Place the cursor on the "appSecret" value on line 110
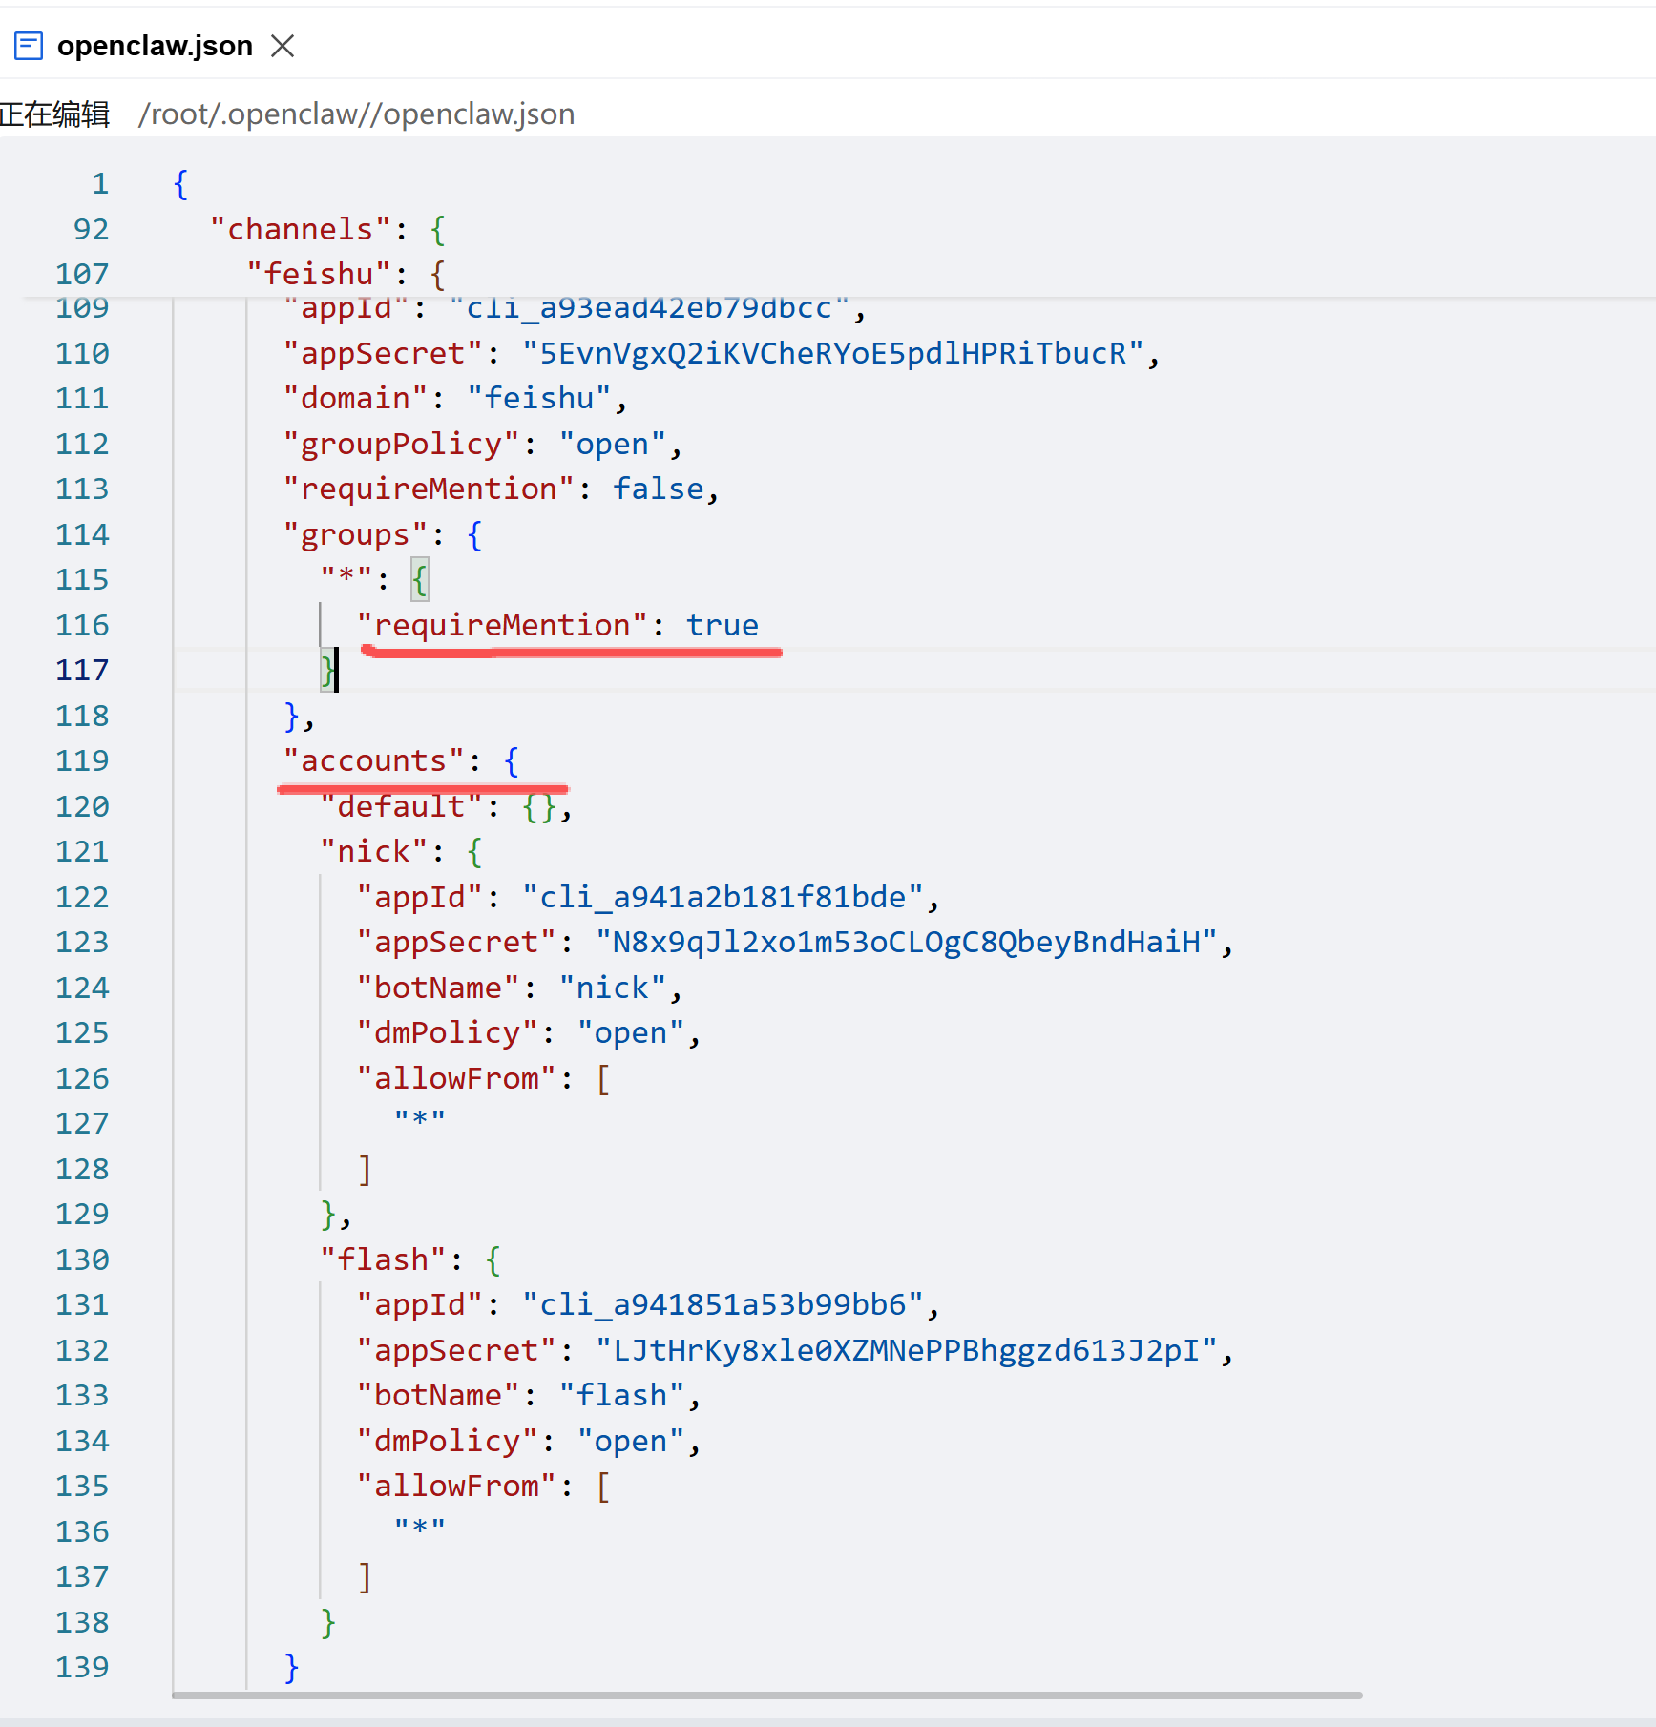1656x1727 pixels. pyautogui.click(x=832, y=354)
